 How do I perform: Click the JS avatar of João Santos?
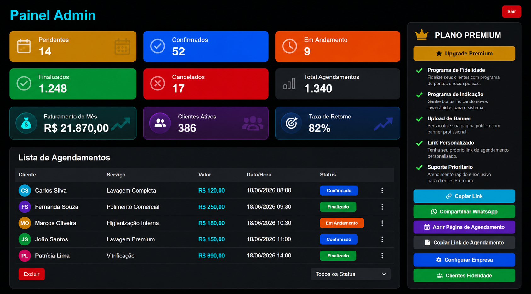click(25, 239)
